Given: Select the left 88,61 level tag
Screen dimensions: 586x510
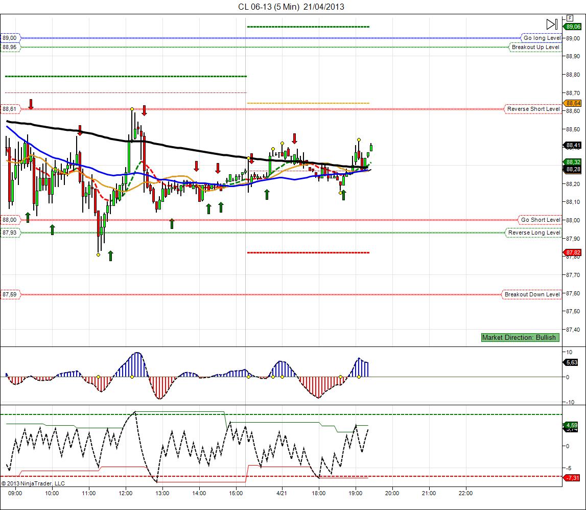Looking at the screenshot, I should (x=10, y=109).
